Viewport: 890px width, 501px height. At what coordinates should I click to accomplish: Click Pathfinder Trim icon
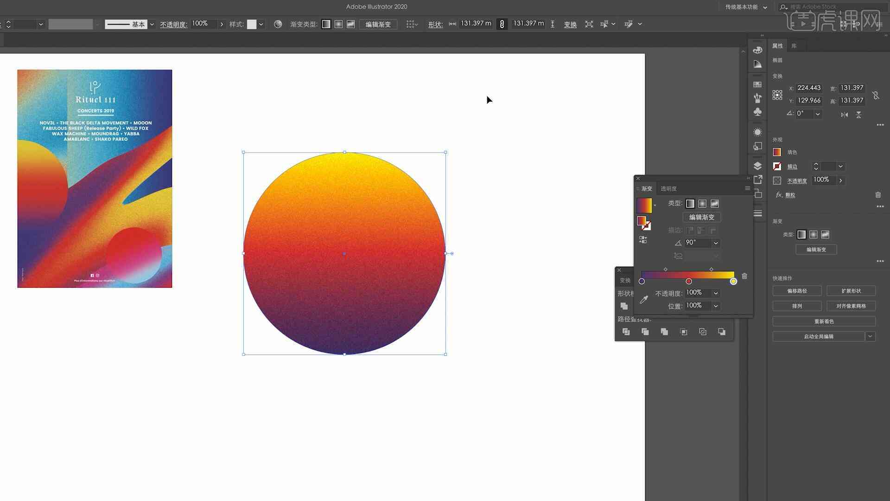[645, 332]
